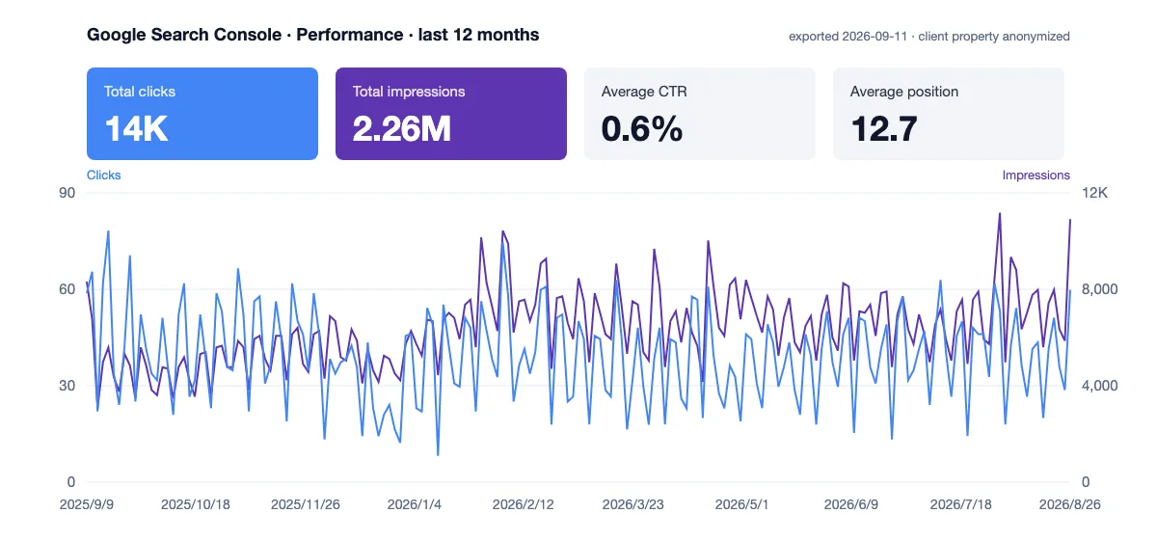Click the Clicks axis label
This screenshot has width=1157, height=540.
click(104, 175)
